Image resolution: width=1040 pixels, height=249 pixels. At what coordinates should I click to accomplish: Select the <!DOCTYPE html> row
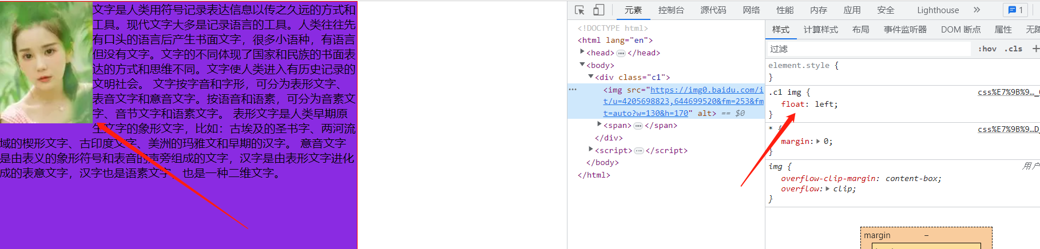point(613,28)
